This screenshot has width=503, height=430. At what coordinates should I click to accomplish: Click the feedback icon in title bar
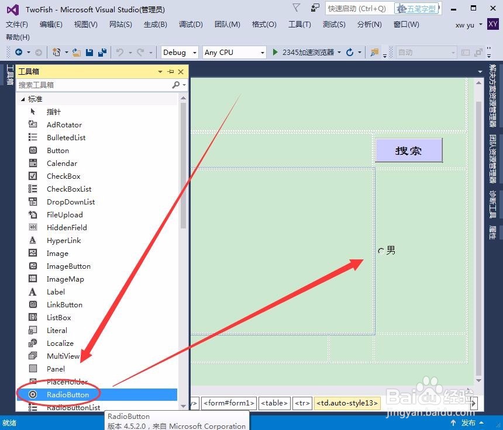tap(315, 8)
